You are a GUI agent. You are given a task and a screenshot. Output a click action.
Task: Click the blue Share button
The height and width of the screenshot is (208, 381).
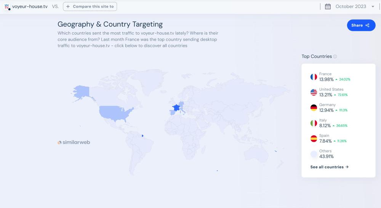click(361, 25)
